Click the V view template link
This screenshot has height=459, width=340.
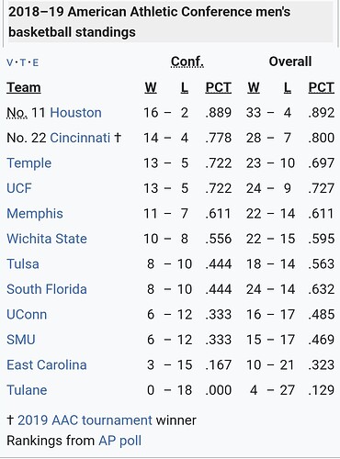(x=10, y=62)
